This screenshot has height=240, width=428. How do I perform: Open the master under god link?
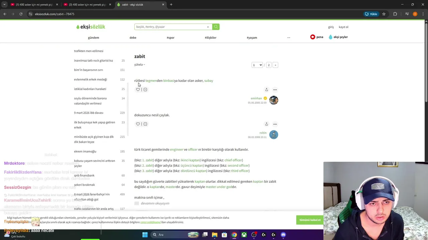pyautogui.click(x=219, y=187)
